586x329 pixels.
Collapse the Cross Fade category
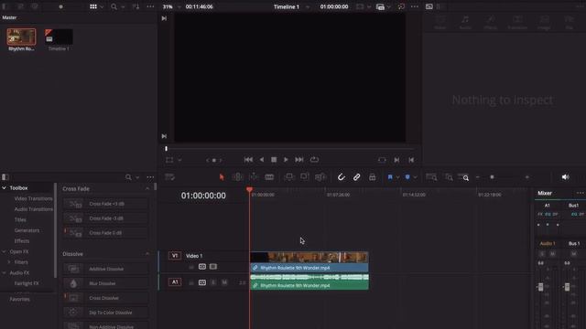pyautogui.click(x=146, y=189)
